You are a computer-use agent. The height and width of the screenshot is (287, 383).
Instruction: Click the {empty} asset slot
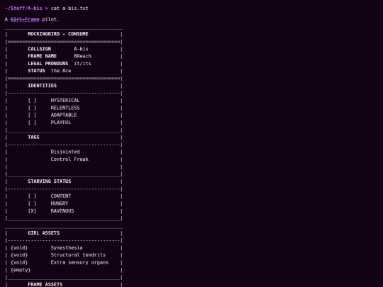tap(21, 270)
